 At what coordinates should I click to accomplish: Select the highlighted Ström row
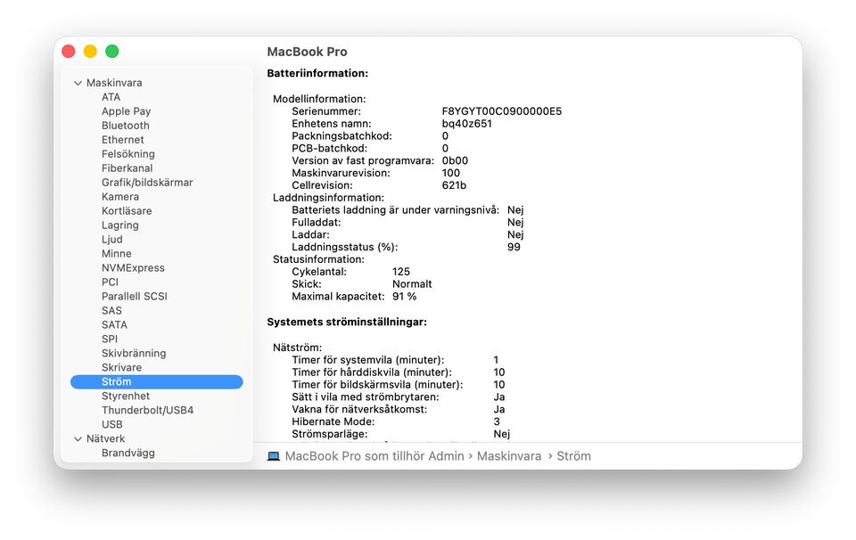pos(157,381)
